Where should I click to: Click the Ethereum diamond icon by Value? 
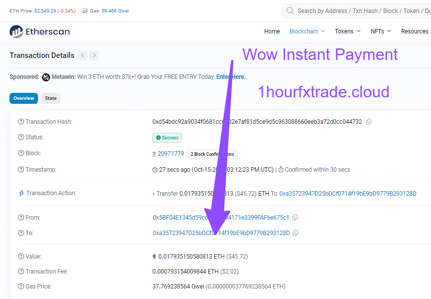[154, 256]
